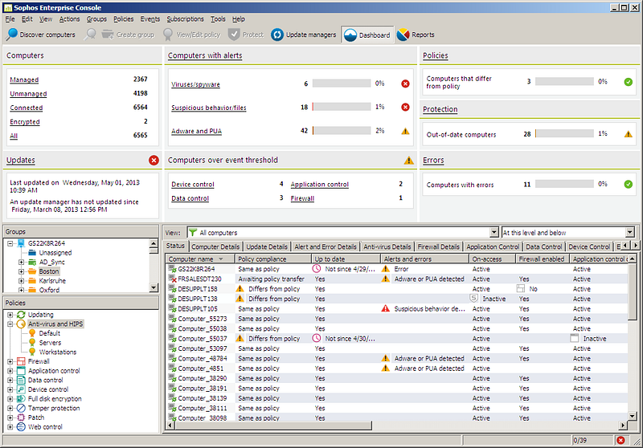Select the Tamper protection policy icon
Screen dimensions: 643x448
(x=22, y=409)
